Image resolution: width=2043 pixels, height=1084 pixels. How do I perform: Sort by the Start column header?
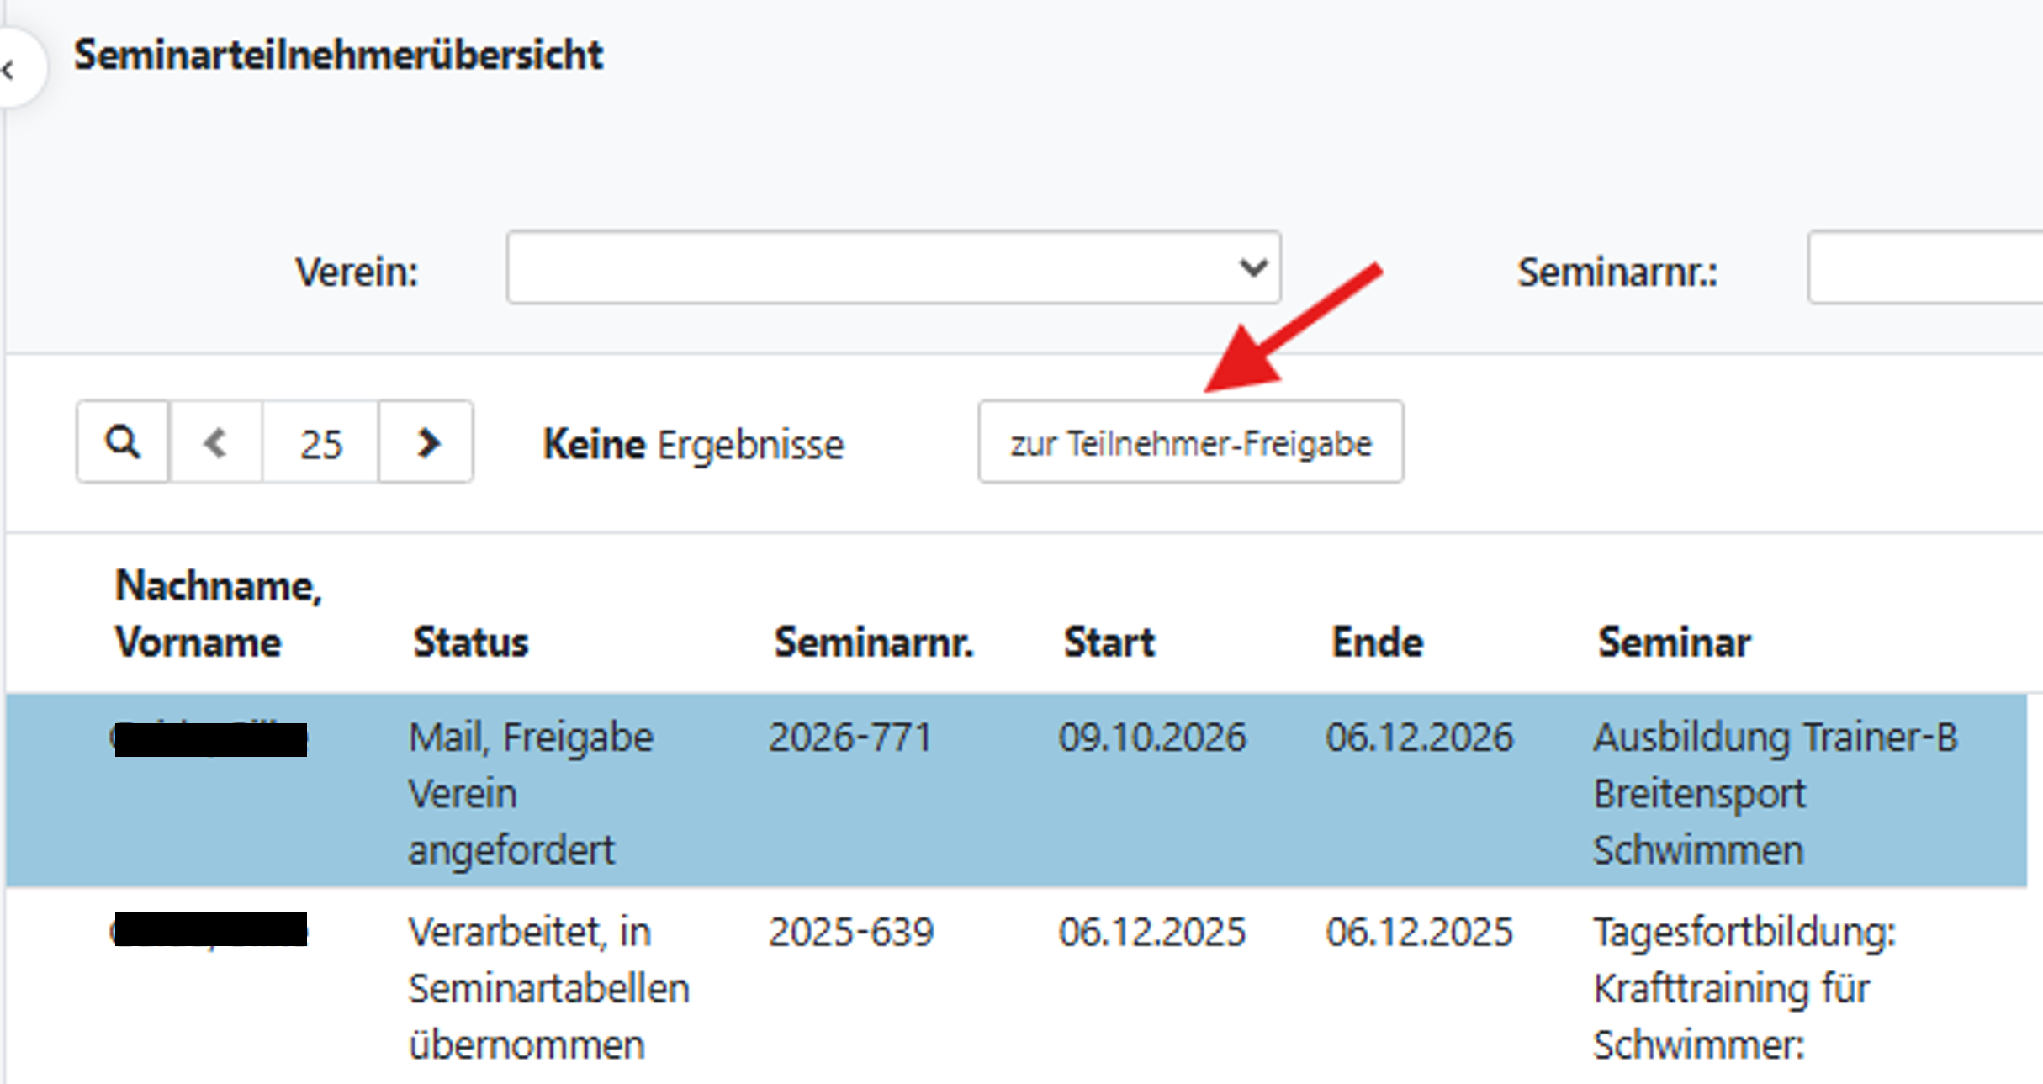pyautogui.click(x=1109, y=642)
